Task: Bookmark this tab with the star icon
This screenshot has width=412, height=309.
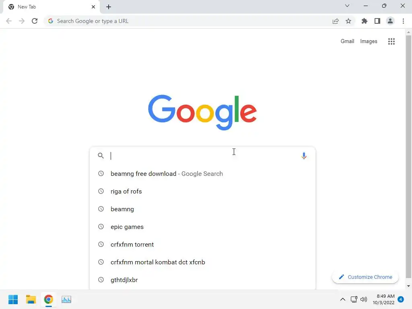Action: click(348, 21)
